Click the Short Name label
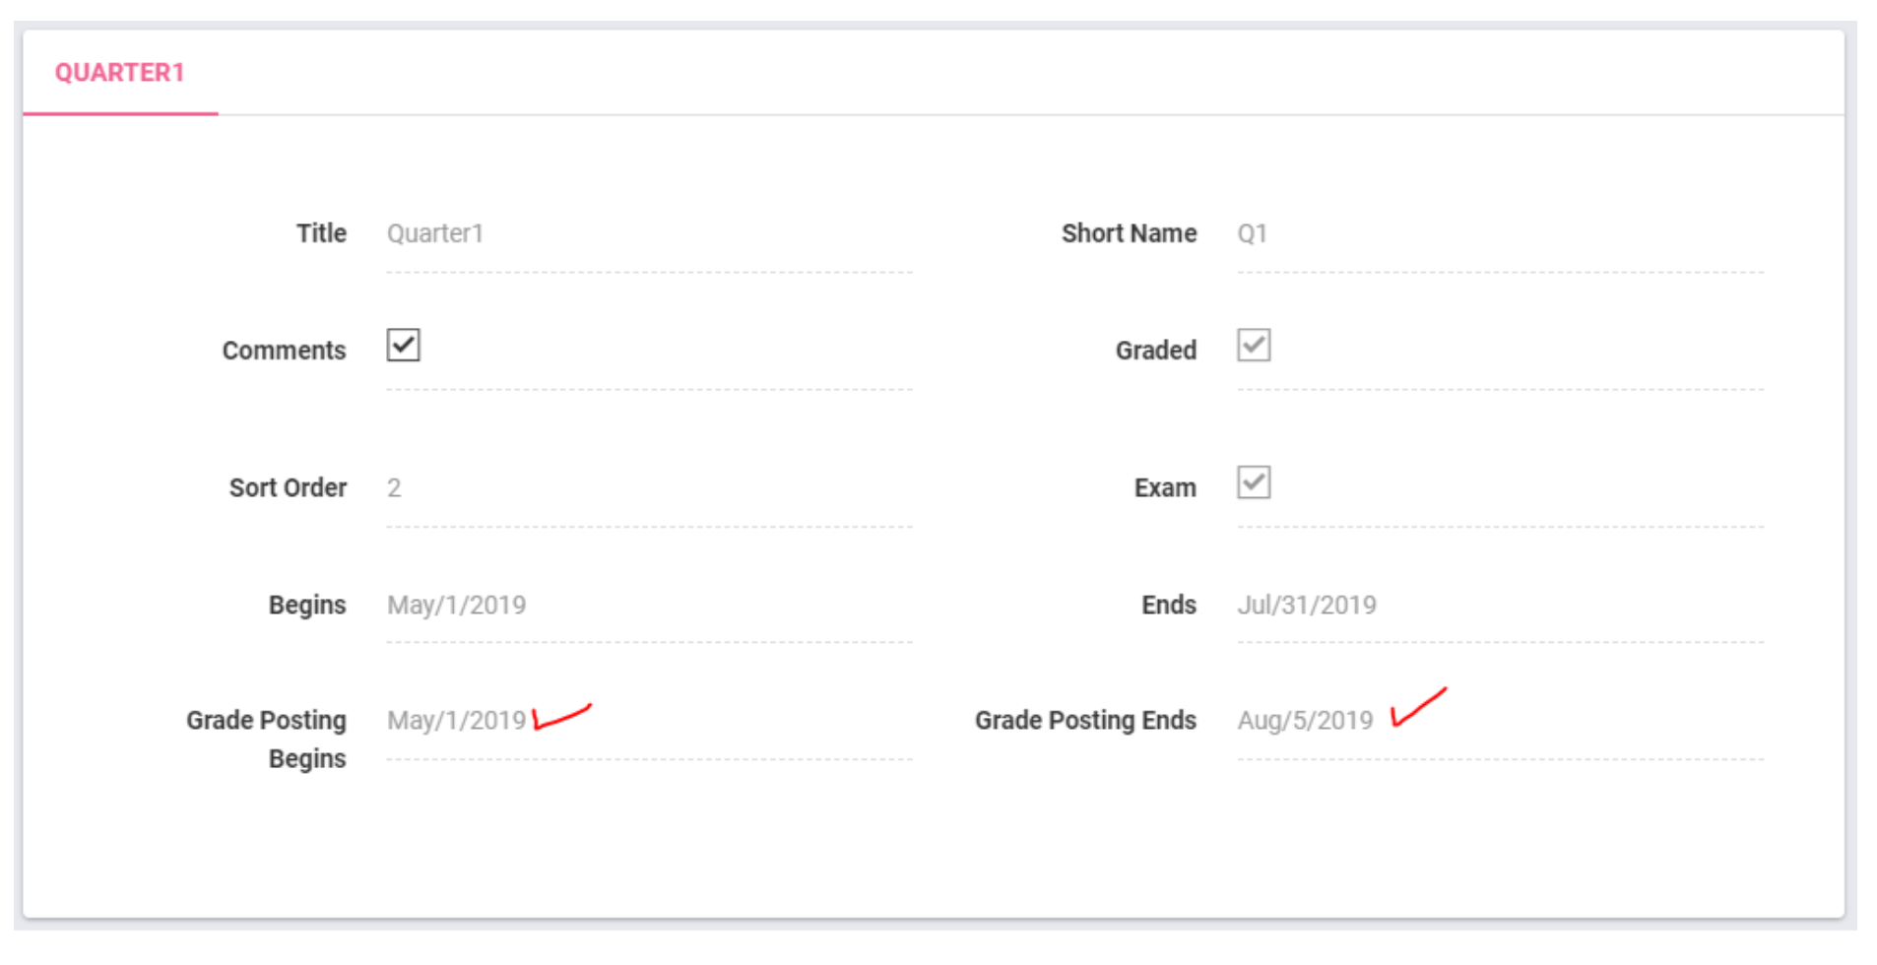Image resolution: width=1877 pixels, height=965 pixels. [1129, 233]
